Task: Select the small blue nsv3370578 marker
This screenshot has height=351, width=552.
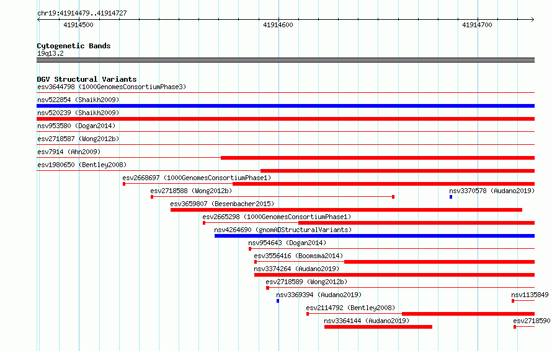Action: 451,197
